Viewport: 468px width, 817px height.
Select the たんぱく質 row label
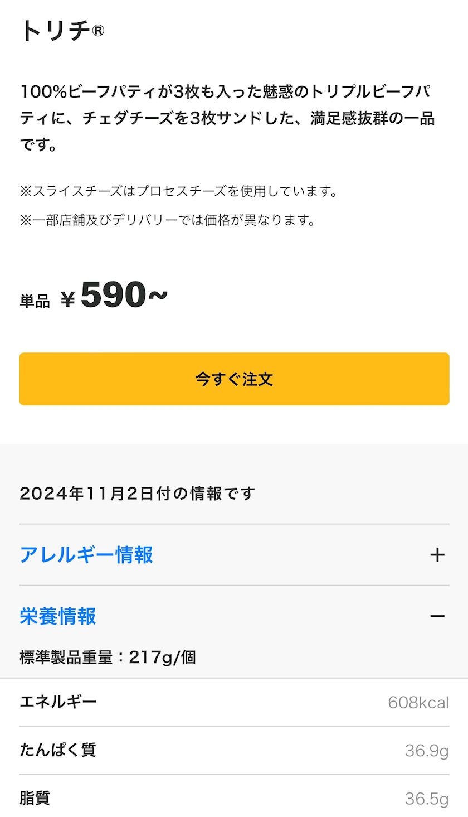tap(58, 750)
